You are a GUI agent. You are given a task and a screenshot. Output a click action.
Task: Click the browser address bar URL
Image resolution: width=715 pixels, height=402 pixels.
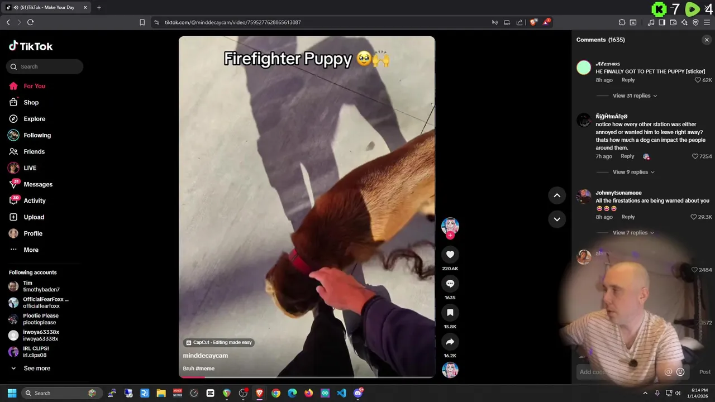click(x=233, y=22)
